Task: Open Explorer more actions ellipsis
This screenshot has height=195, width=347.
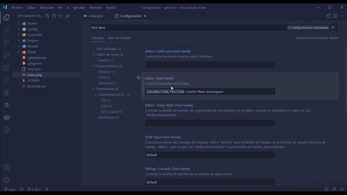Action: (x=74, y=16)
